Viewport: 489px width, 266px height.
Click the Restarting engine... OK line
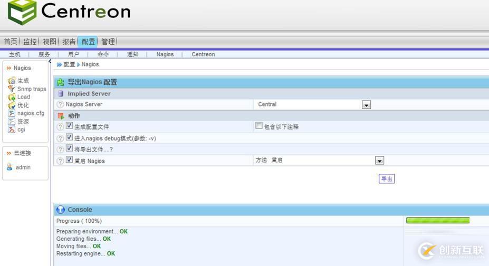(86, 253)
